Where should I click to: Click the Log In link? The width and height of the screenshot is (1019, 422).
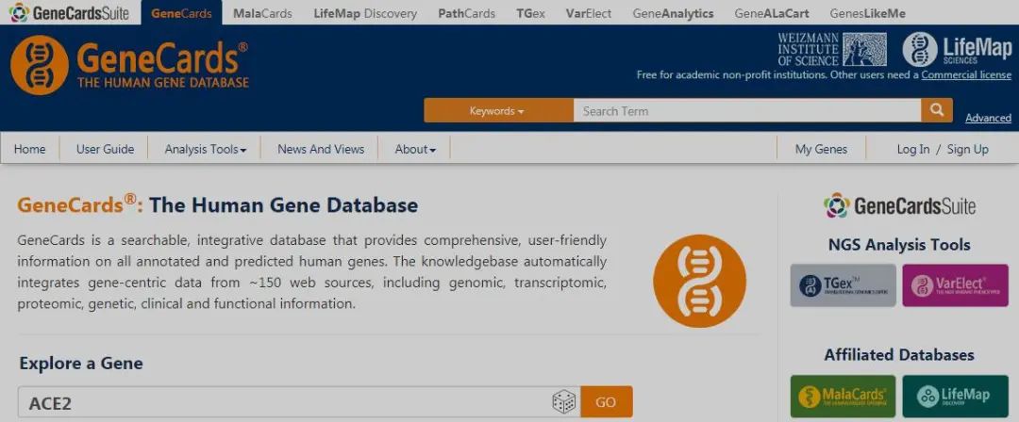click(913, 150)
